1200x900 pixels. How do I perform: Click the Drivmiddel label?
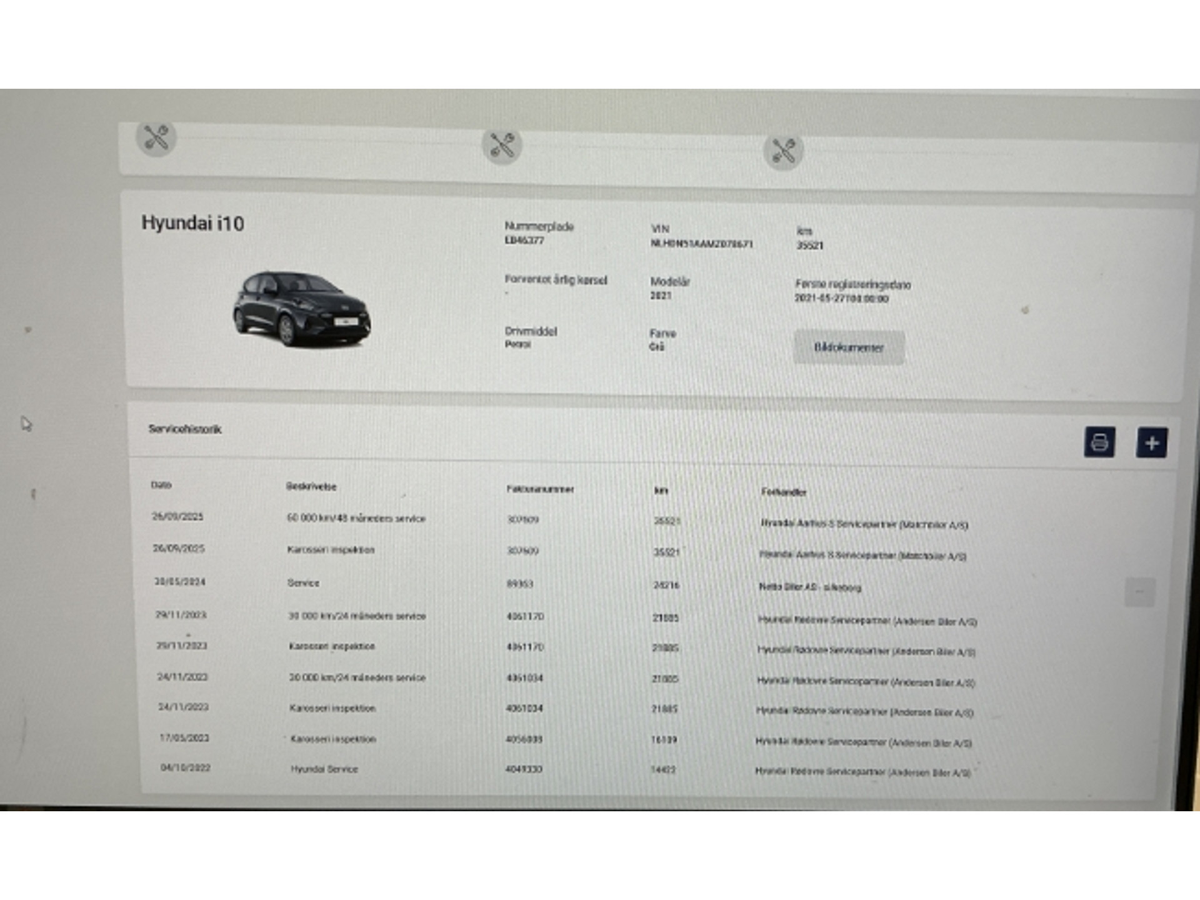coord(531,331)
